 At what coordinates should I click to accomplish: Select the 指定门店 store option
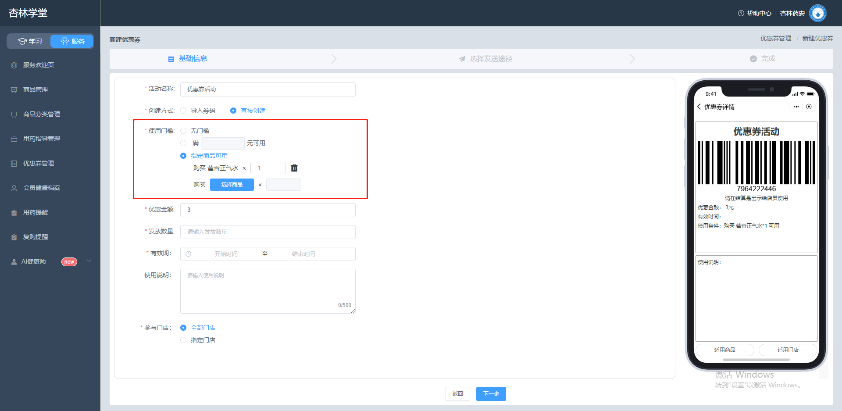click(183, 340)
